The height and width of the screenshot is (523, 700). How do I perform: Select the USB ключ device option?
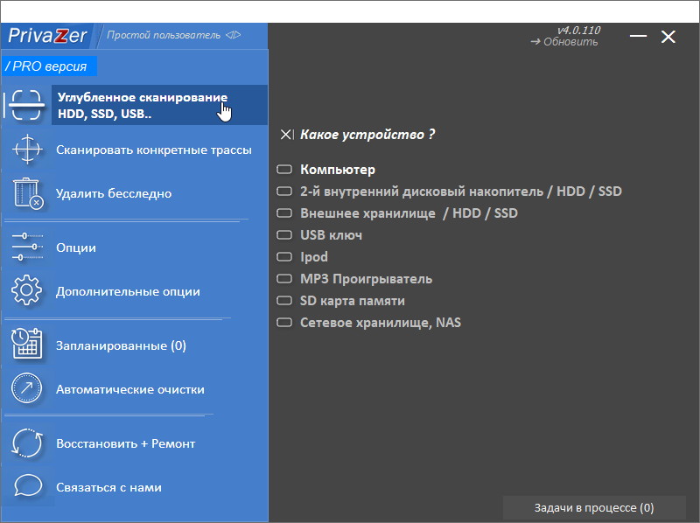click(x=319, y=235)
